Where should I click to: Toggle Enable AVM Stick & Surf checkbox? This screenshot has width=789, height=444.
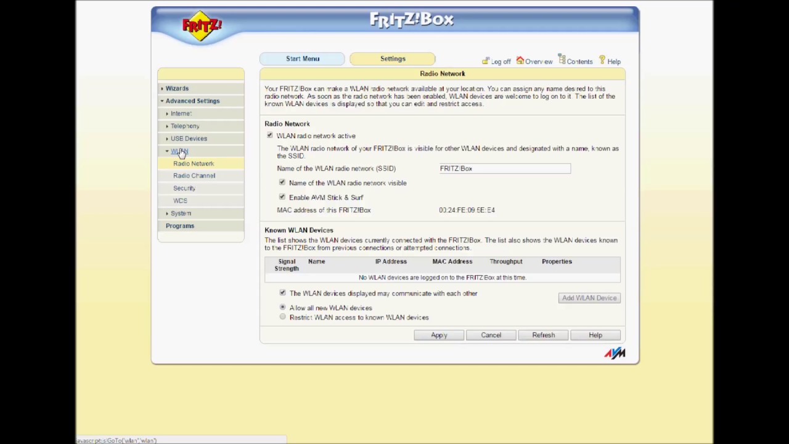coord(282,197)
